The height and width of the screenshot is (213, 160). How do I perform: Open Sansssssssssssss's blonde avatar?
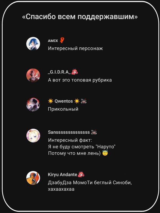click(33, 136)
